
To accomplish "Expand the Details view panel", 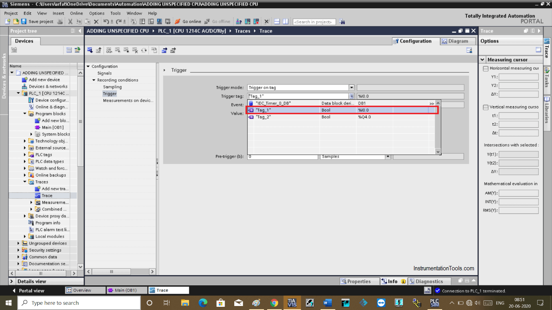I will point(12,281).
